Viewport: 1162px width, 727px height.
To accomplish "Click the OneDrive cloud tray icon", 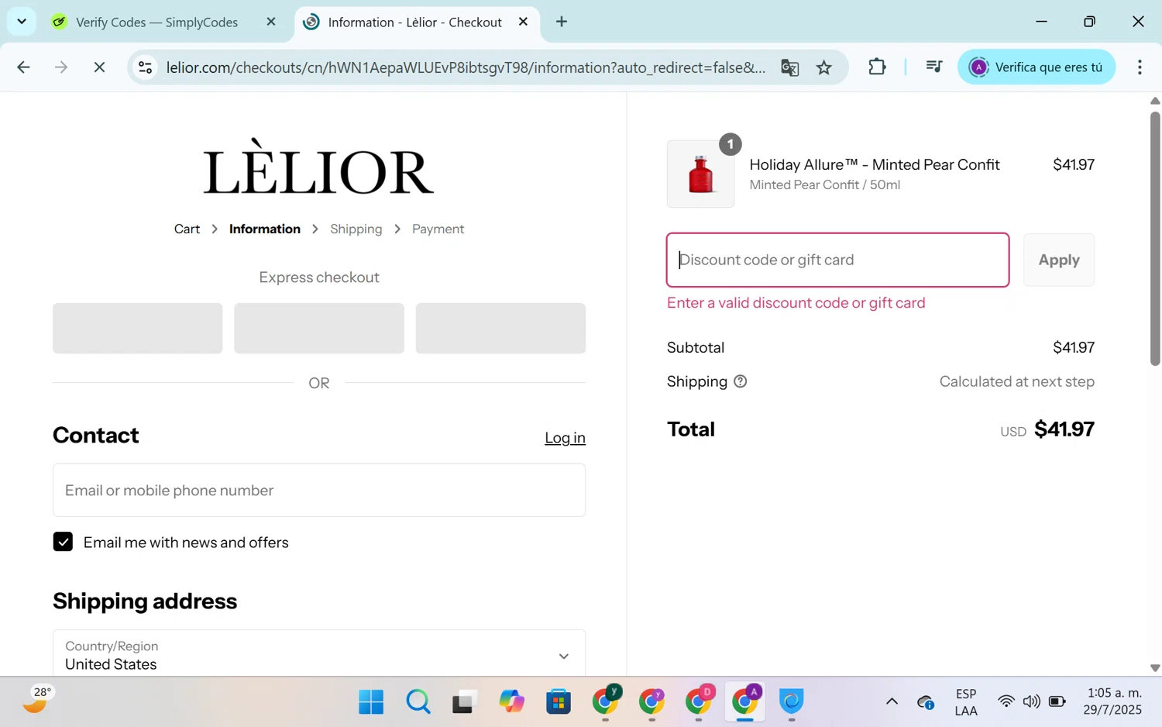I will tap(925, 702).
